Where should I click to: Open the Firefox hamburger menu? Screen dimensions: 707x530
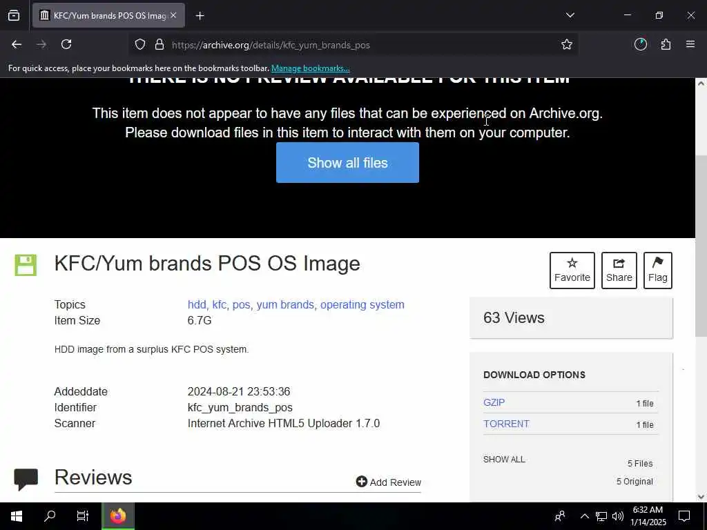690,45
